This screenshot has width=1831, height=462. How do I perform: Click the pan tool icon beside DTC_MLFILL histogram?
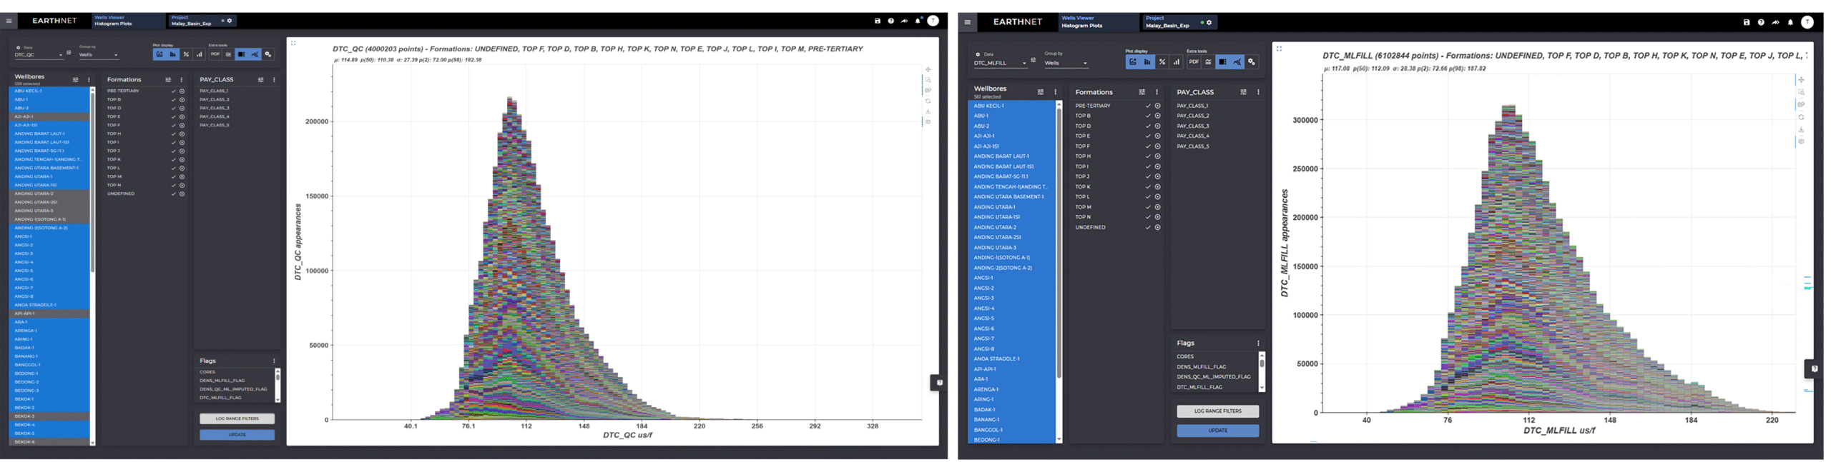[x=1801, y=80]
